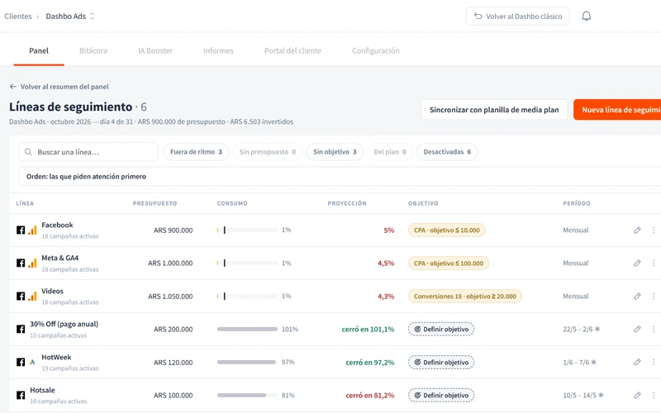Click the HotWeek 97% consumption bar
The height and width of the screenshot is (413, 661).
[x=247, y=362]
